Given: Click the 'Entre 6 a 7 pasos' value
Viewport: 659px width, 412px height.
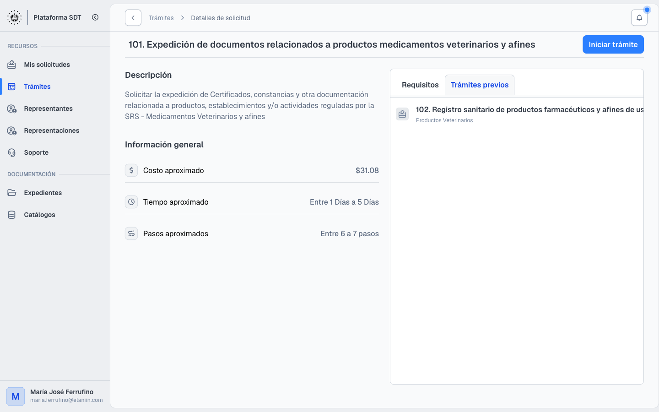Looking at the screenshot, I should 350,233.
